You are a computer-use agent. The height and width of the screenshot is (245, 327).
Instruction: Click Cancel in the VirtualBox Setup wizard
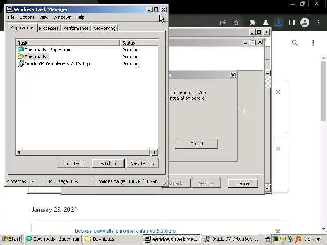tap(243, 183)
